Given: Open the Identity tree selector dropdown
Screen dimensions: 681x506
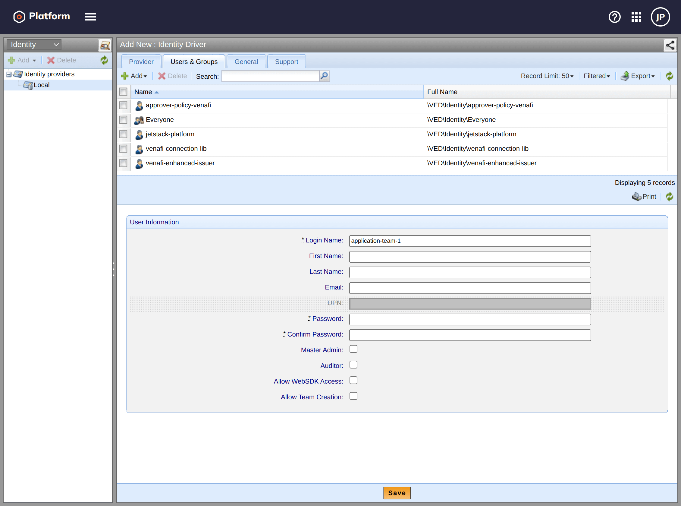Looking at the screenshot, I should (x=34, y=44).
